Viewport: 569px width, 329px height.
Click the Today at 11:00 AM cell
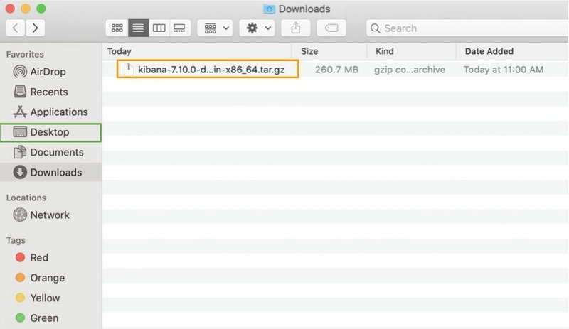[504, 70]
